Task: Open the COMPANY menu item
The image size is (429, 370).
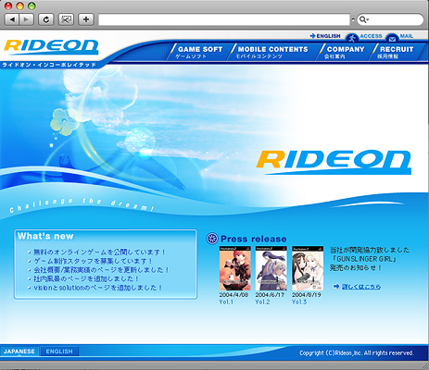Action: [x=345, y=52]
